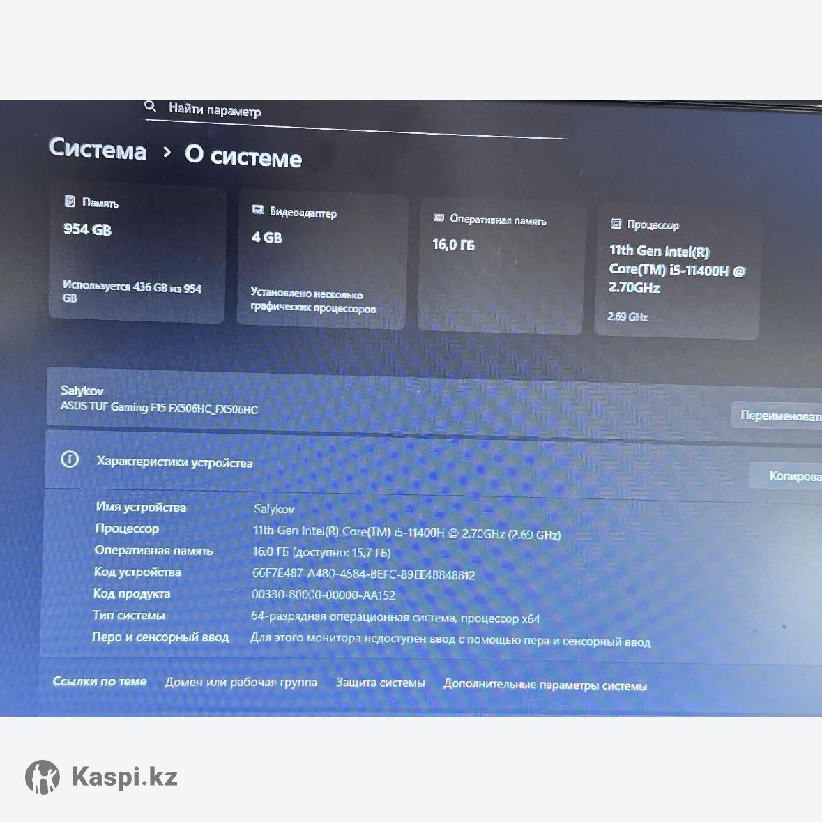Go back to 'Система' via breadcrumb
Image resolution: width=822 pixels, height=822 pixels.
coord(98,149)
